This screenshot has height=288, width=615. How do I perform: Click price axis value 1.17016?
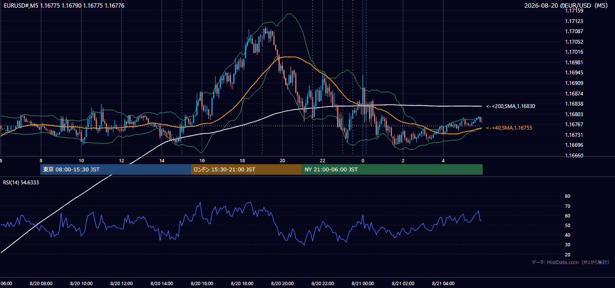[574, 52]
